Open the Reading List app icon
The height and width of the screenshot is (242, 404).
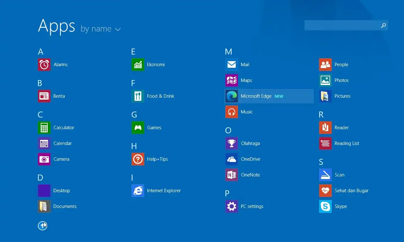pos(325,143)
